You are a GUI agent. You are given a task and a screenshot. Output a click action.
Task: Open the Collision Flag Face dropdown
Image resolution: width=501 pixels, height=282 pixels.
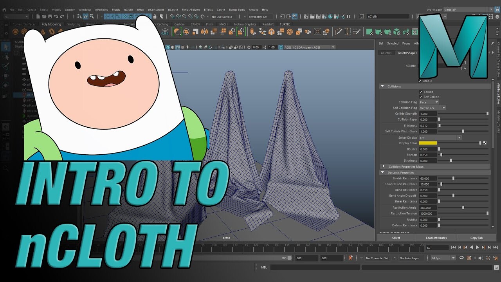click(x=429, y=102)
